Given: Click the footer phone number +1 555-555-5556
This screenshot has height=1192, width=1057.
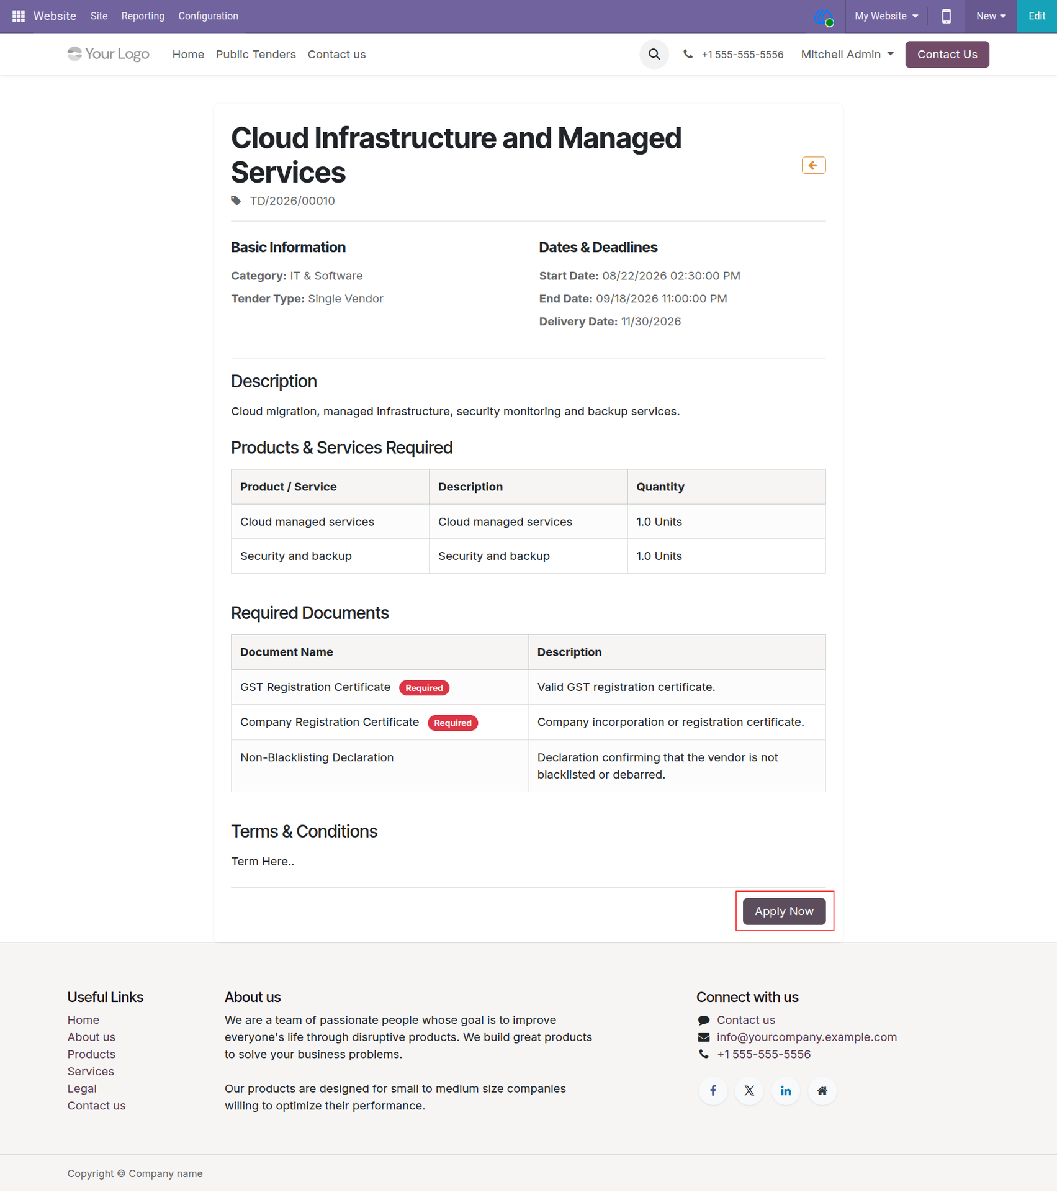Looking at the screenshot, I should pyautogui.click(x=763, y=1054).
